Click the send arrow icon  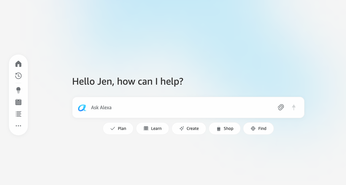click(x=294, y=107)
